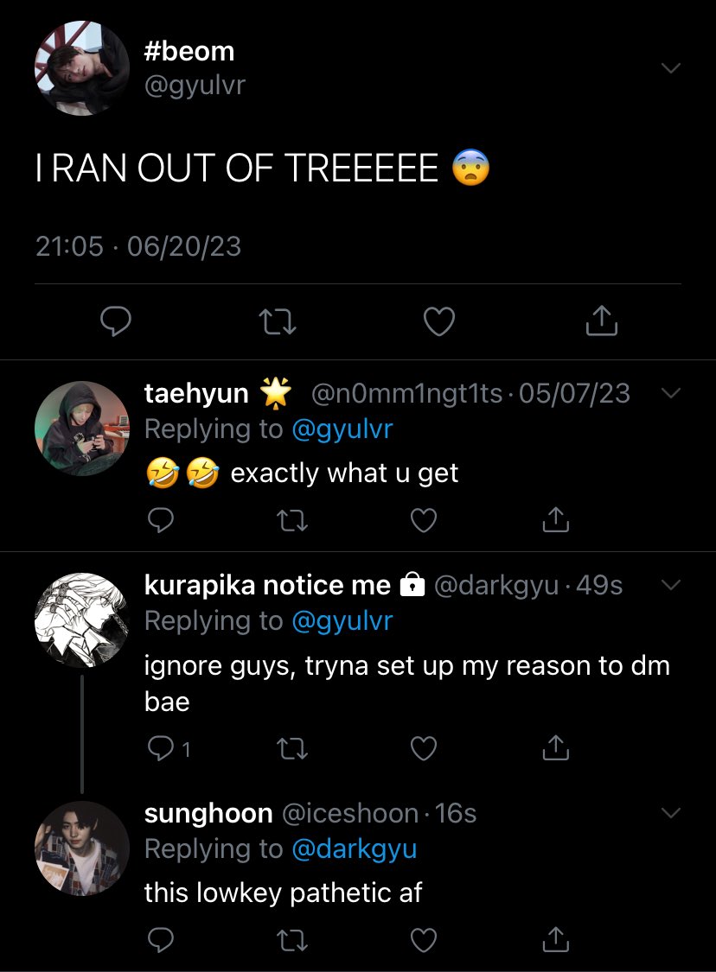Retweet taehyun's 'exactly what u get' reply
Viewport: 716px width, 972px height.
coord(291,521)
